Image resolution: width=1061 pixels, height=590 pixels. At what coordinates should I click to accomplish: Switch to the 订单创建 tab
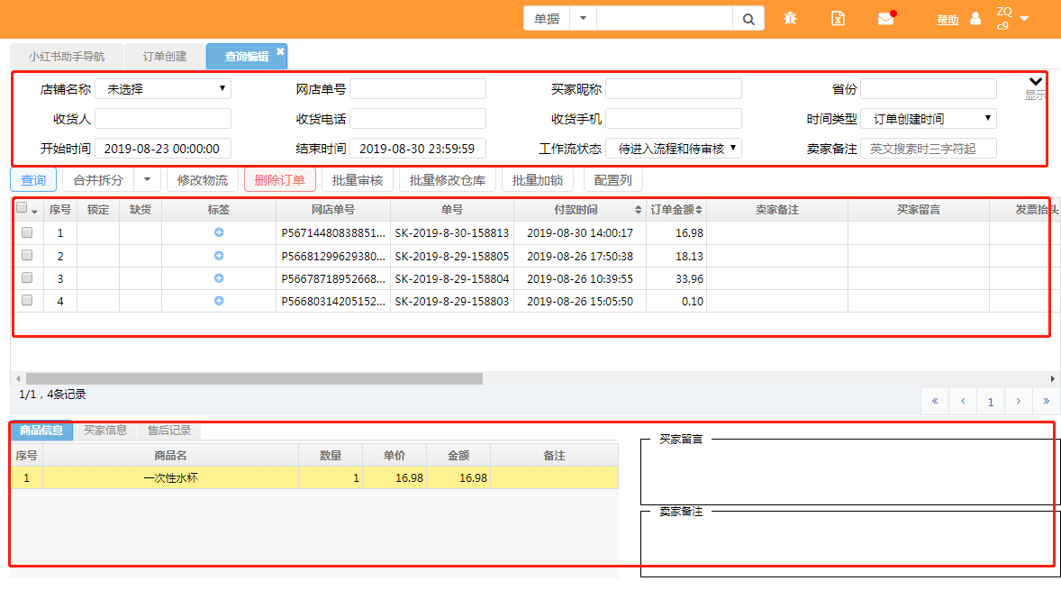(x=165, y=57)
